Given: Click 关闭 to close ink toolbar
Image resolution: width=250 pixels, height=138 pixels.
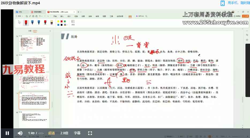Looking at the screenshot, I should pos(73,23).
